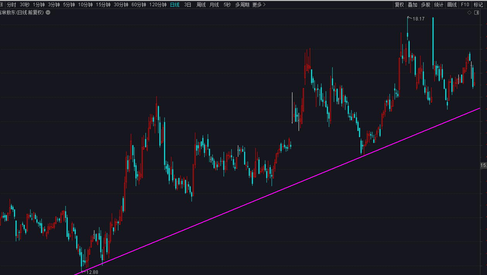Click the diamond icon at chart top-right
487x275 pixels.
[469, 12]
